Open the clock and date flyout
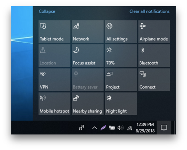 click(145, 127)
